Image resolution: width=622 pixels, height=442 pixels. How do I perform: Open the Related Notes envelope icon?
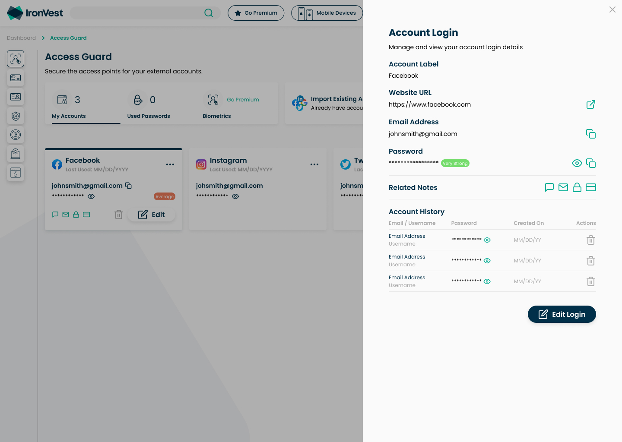(x=563, y=187)
